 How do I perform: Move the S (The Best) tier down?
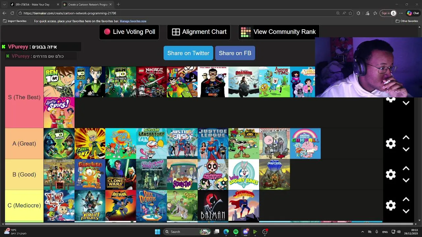point(406,103)
